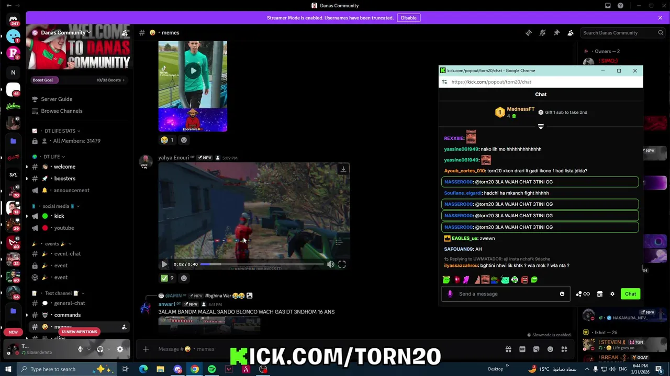The image size is (670, 376).
Task: Open Boost Goal progress bar
Action: coord(79,80)
